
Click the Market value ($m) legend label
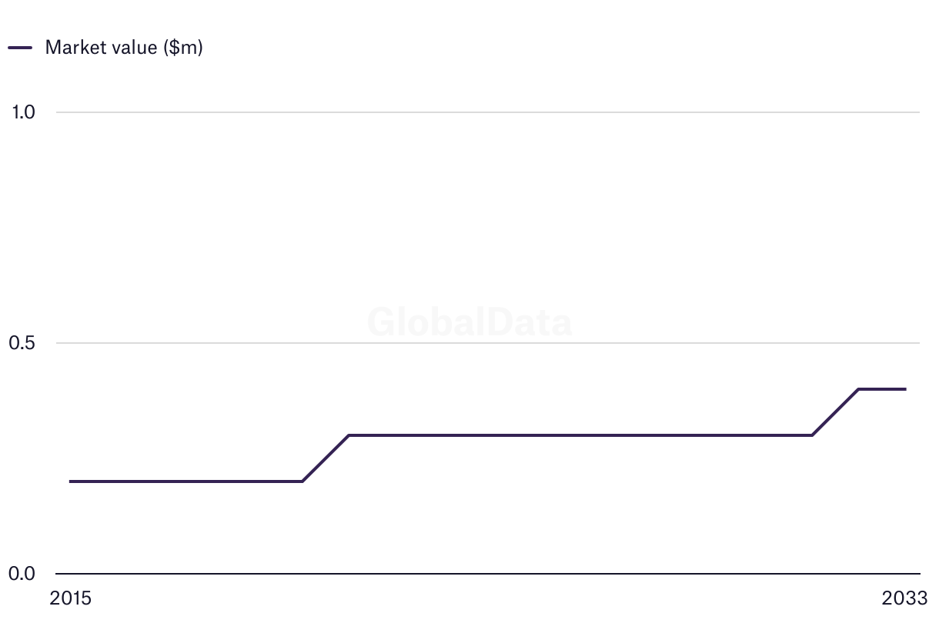click(124, 47)
